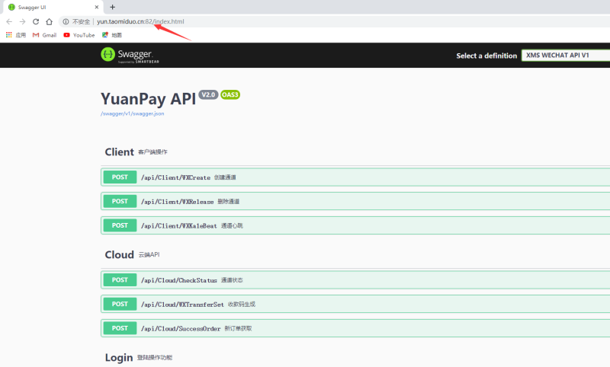Collapse the Cloud section
The width and height of the screenshot is (610, 367).
point(355,255)
